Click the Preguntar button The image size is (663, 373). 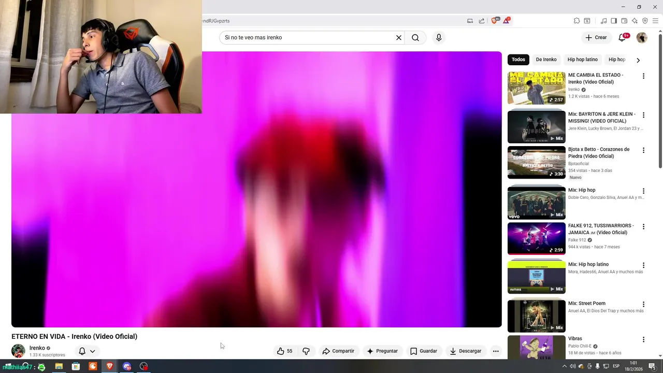point(382,351)
